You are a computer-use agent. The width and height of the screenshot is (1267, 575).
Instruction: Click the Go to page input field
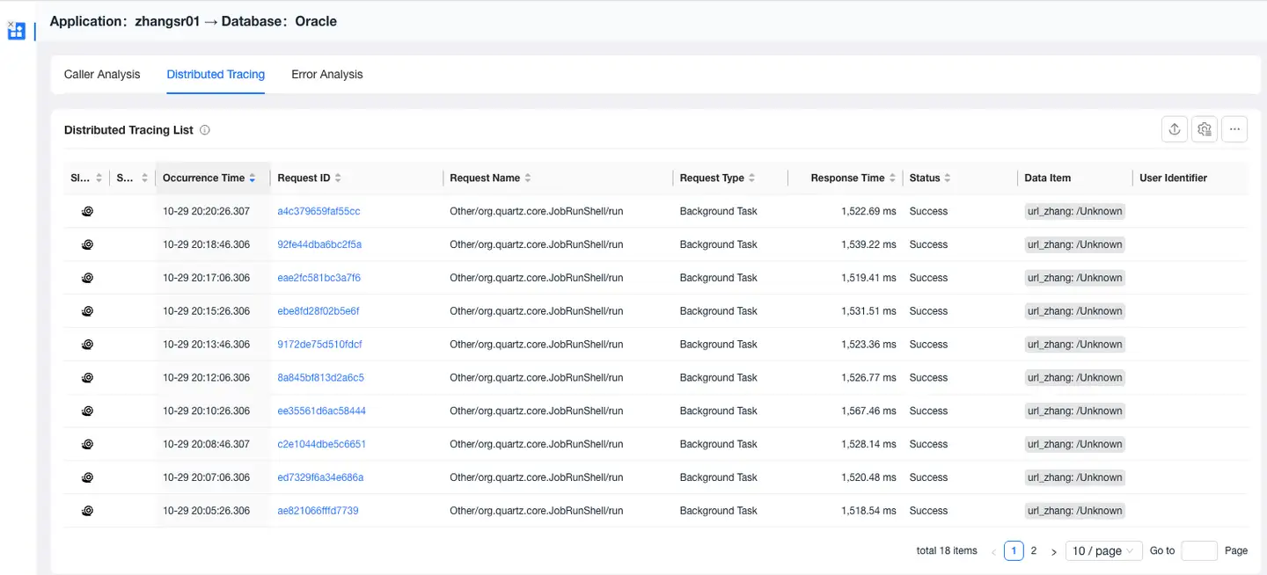click(x=1198, y=550)
